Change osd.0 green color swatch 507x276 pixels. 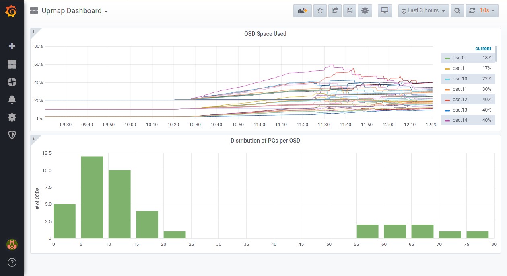pos(447,58)
